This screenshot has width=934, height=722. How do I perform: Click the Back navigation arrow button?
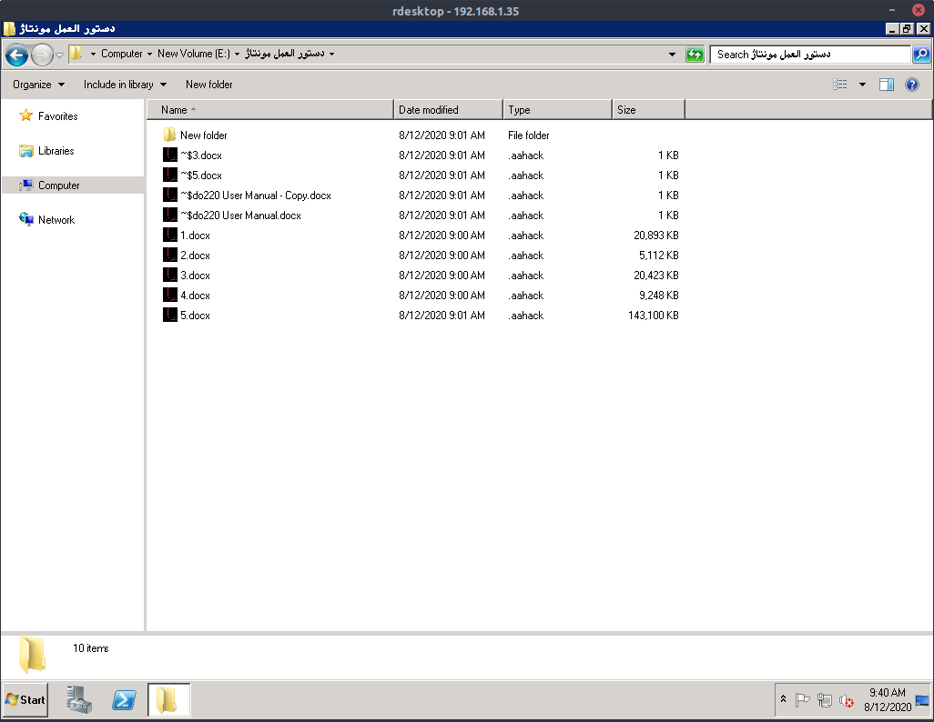16,55
